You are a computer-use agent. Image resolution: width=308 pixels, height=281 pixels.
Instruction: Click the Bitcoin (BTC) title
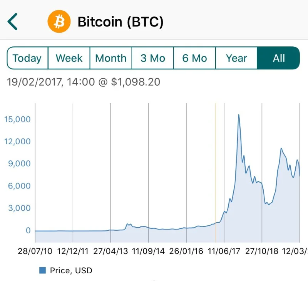pyautogui.click(x=121, y=22)
